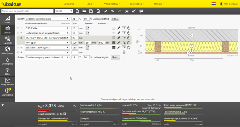Screen dimensions: 240x127
Task: Click Rc settings wrench icon
Action: 74,106
